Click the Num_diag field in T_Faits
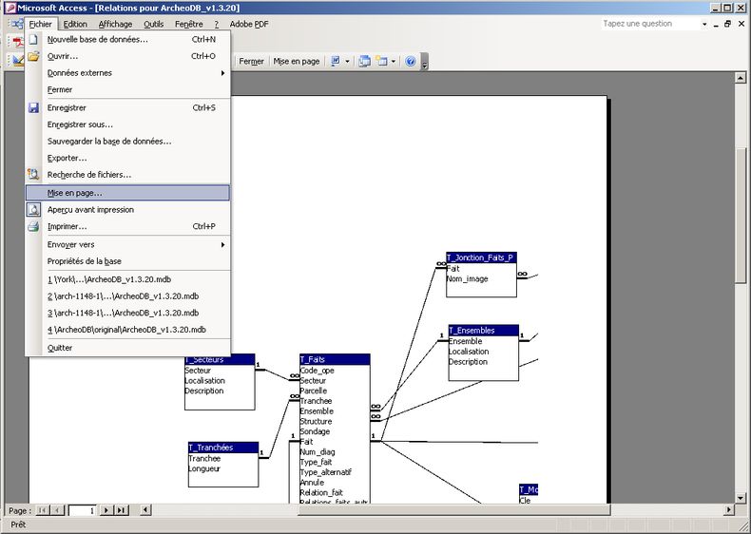Image resolution: width=751 pixels, height=534 pixels. tap(318, 452)
